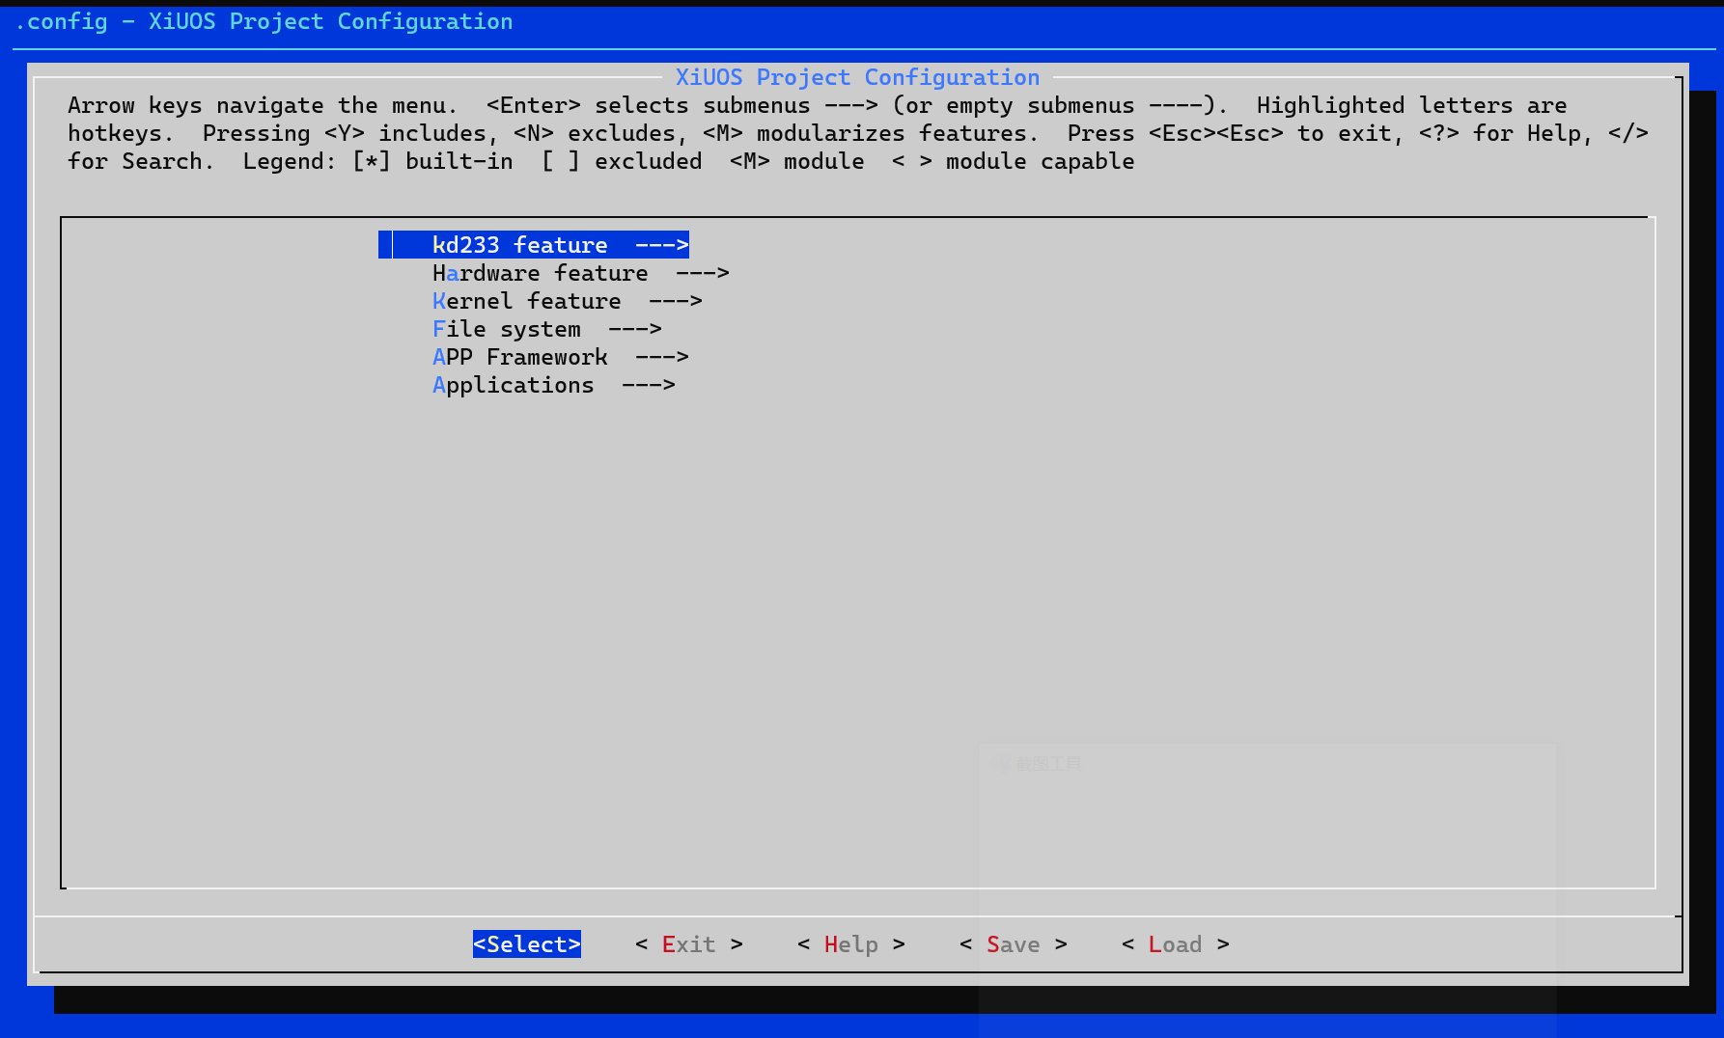Screen dimensions: 1724x1038
Task: Click the arrow after APP Framework
Action: click(x=661, y=357)
